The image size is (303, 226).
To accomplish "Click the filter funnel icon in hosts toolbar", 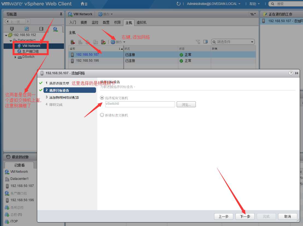I will click(x=198, y=42).
